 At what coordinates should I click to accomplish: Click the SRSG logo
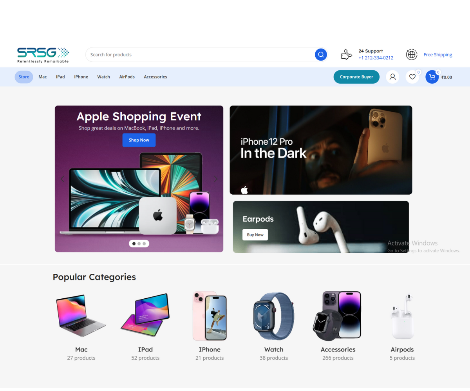click(43, 55)
